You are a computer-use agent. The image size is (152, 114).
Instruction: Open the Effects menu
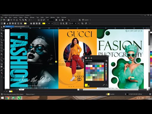tap(26, 17)
